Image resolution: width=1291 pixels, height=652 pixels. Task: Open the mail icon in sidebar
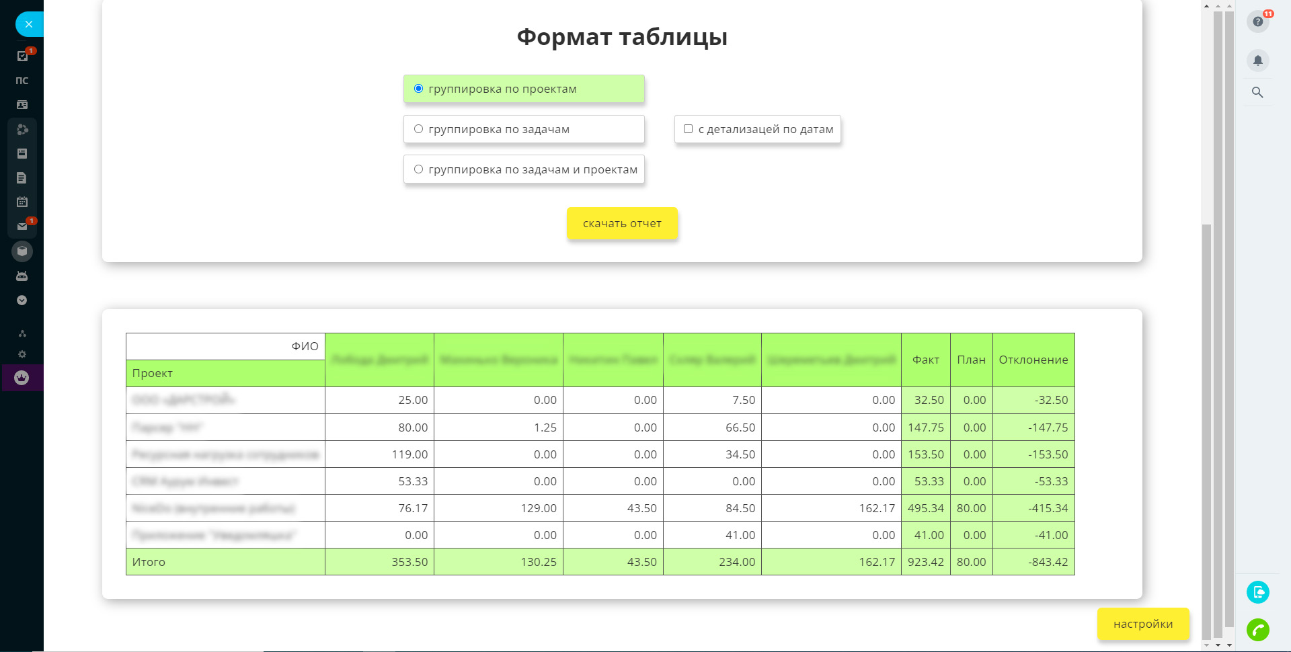pyautogui.click(x=22, y=227)
